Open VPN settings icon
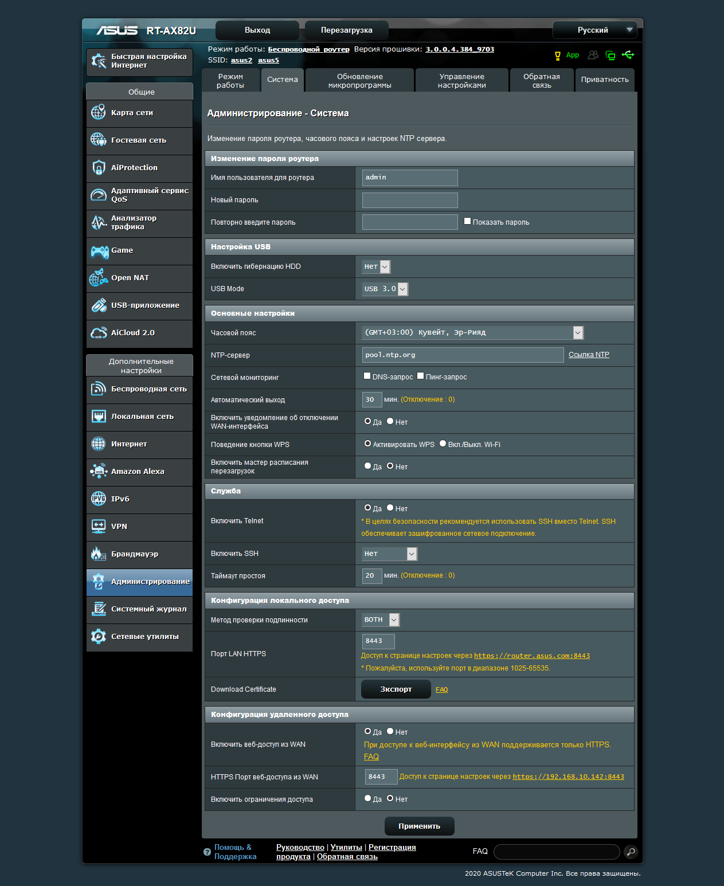The height and width of the screenshot is (886, 724). pyautogui.click(x=99, y=526)
